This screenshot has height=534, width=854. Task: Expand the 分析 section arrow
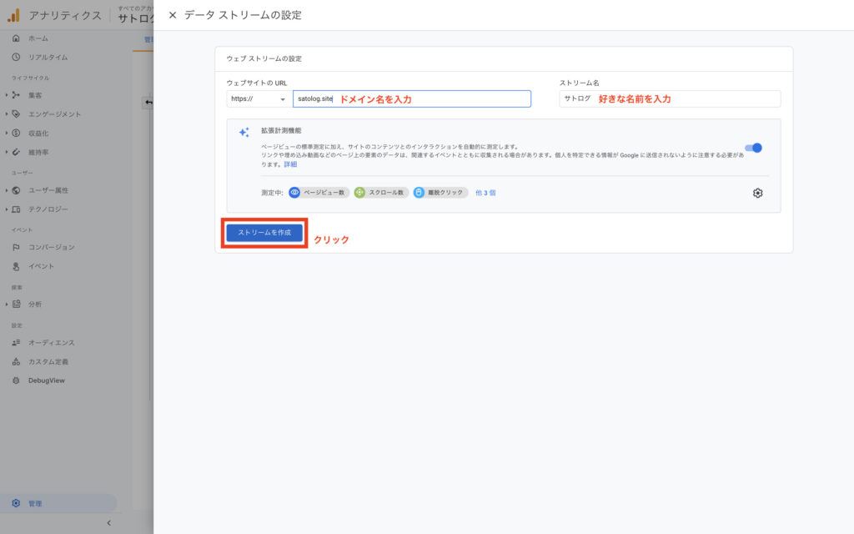pyautogui.click(x=7, y=304)
